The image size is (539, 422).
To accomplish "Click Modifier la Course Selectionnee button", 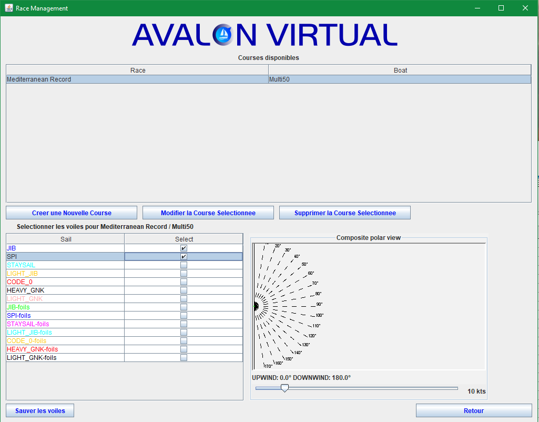I will coord(208,213).
